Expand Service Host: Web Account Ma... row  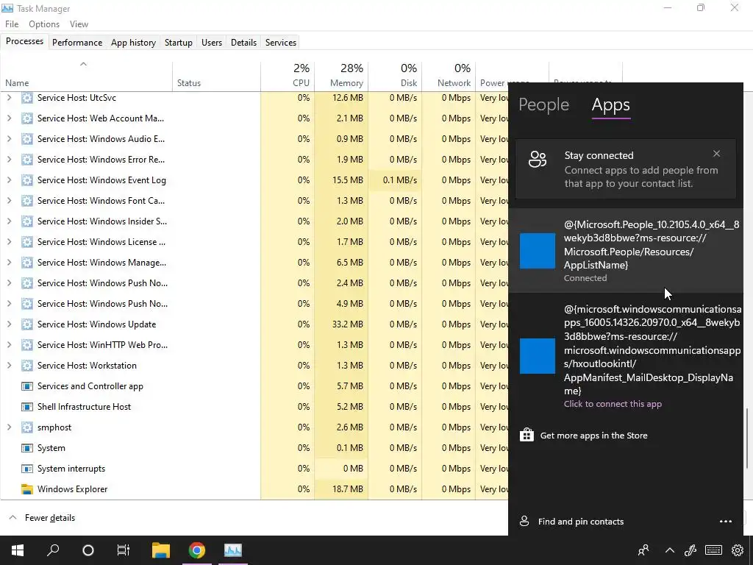[9, 118]
